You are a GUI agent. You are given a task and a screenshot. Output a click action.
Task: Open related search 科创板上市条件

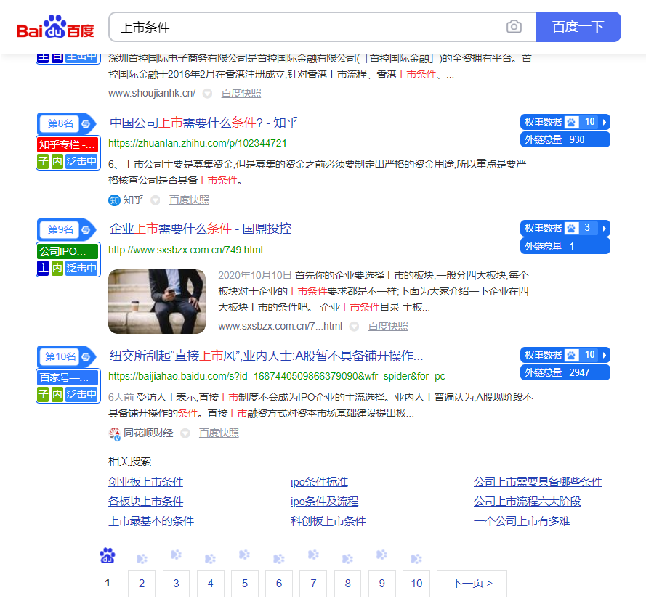tap(328, 521)
